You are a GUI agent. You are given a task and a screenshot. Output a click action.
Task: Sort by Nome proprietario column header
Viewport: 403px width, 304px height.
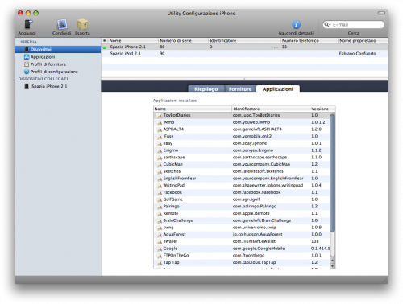coord(363,40)
